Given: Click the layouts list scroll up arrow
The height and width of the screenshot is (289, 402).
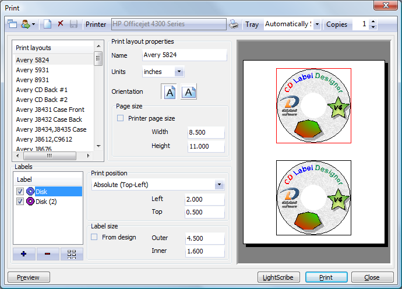Looking at the screenshot, I should (x=98, y=46).
